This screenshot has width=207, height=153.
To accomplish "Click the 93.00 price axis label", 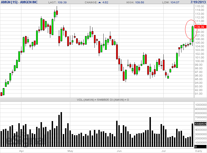I will pyautogui.click(x=199, y=87).
